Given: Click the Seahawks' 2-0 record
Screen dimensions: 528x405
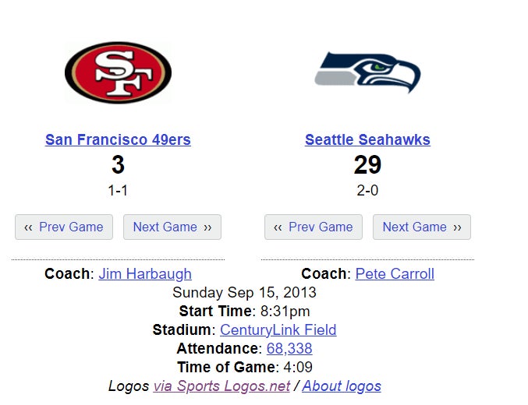Looking at the screenshot, I should (x=367, y=191).
